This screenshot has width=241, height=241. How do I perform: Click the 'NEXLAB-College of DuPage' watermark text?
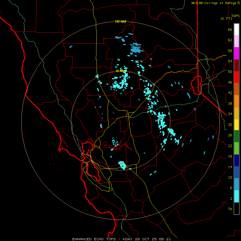click(x=214, y=3)
